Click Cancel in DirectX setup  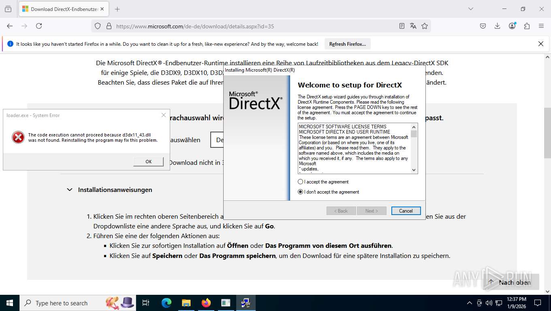(x=406, y=211)
